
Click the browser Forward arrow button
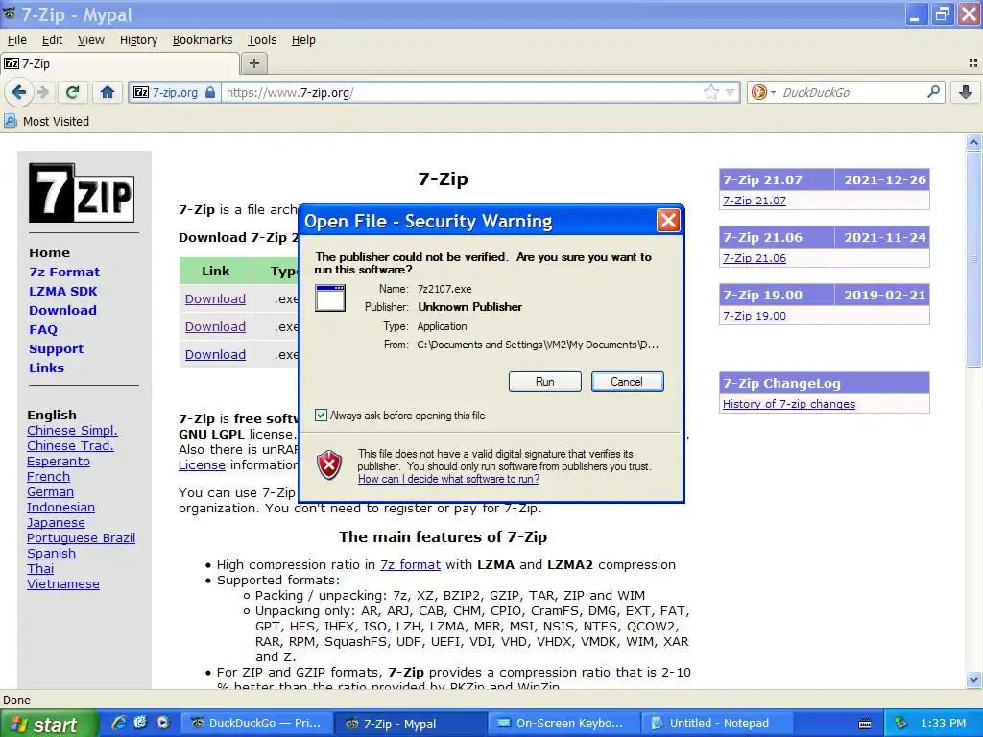pyautogui.click(x=43, y=93)
